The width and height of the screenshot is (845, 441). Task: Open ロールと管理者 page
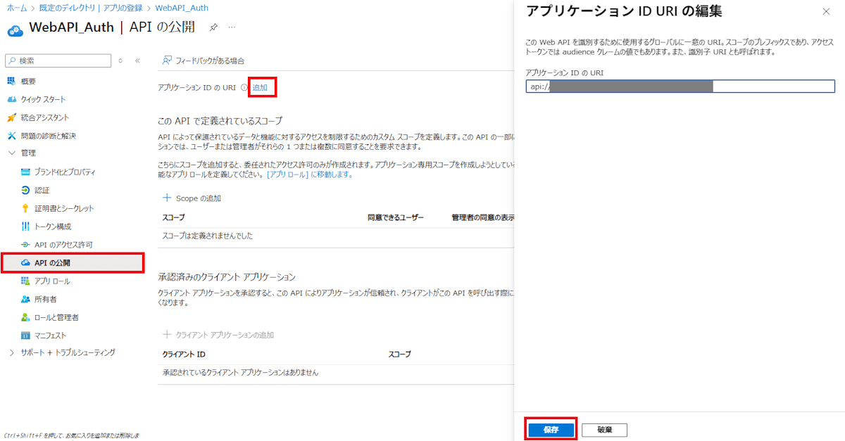[x=56, y=317]
